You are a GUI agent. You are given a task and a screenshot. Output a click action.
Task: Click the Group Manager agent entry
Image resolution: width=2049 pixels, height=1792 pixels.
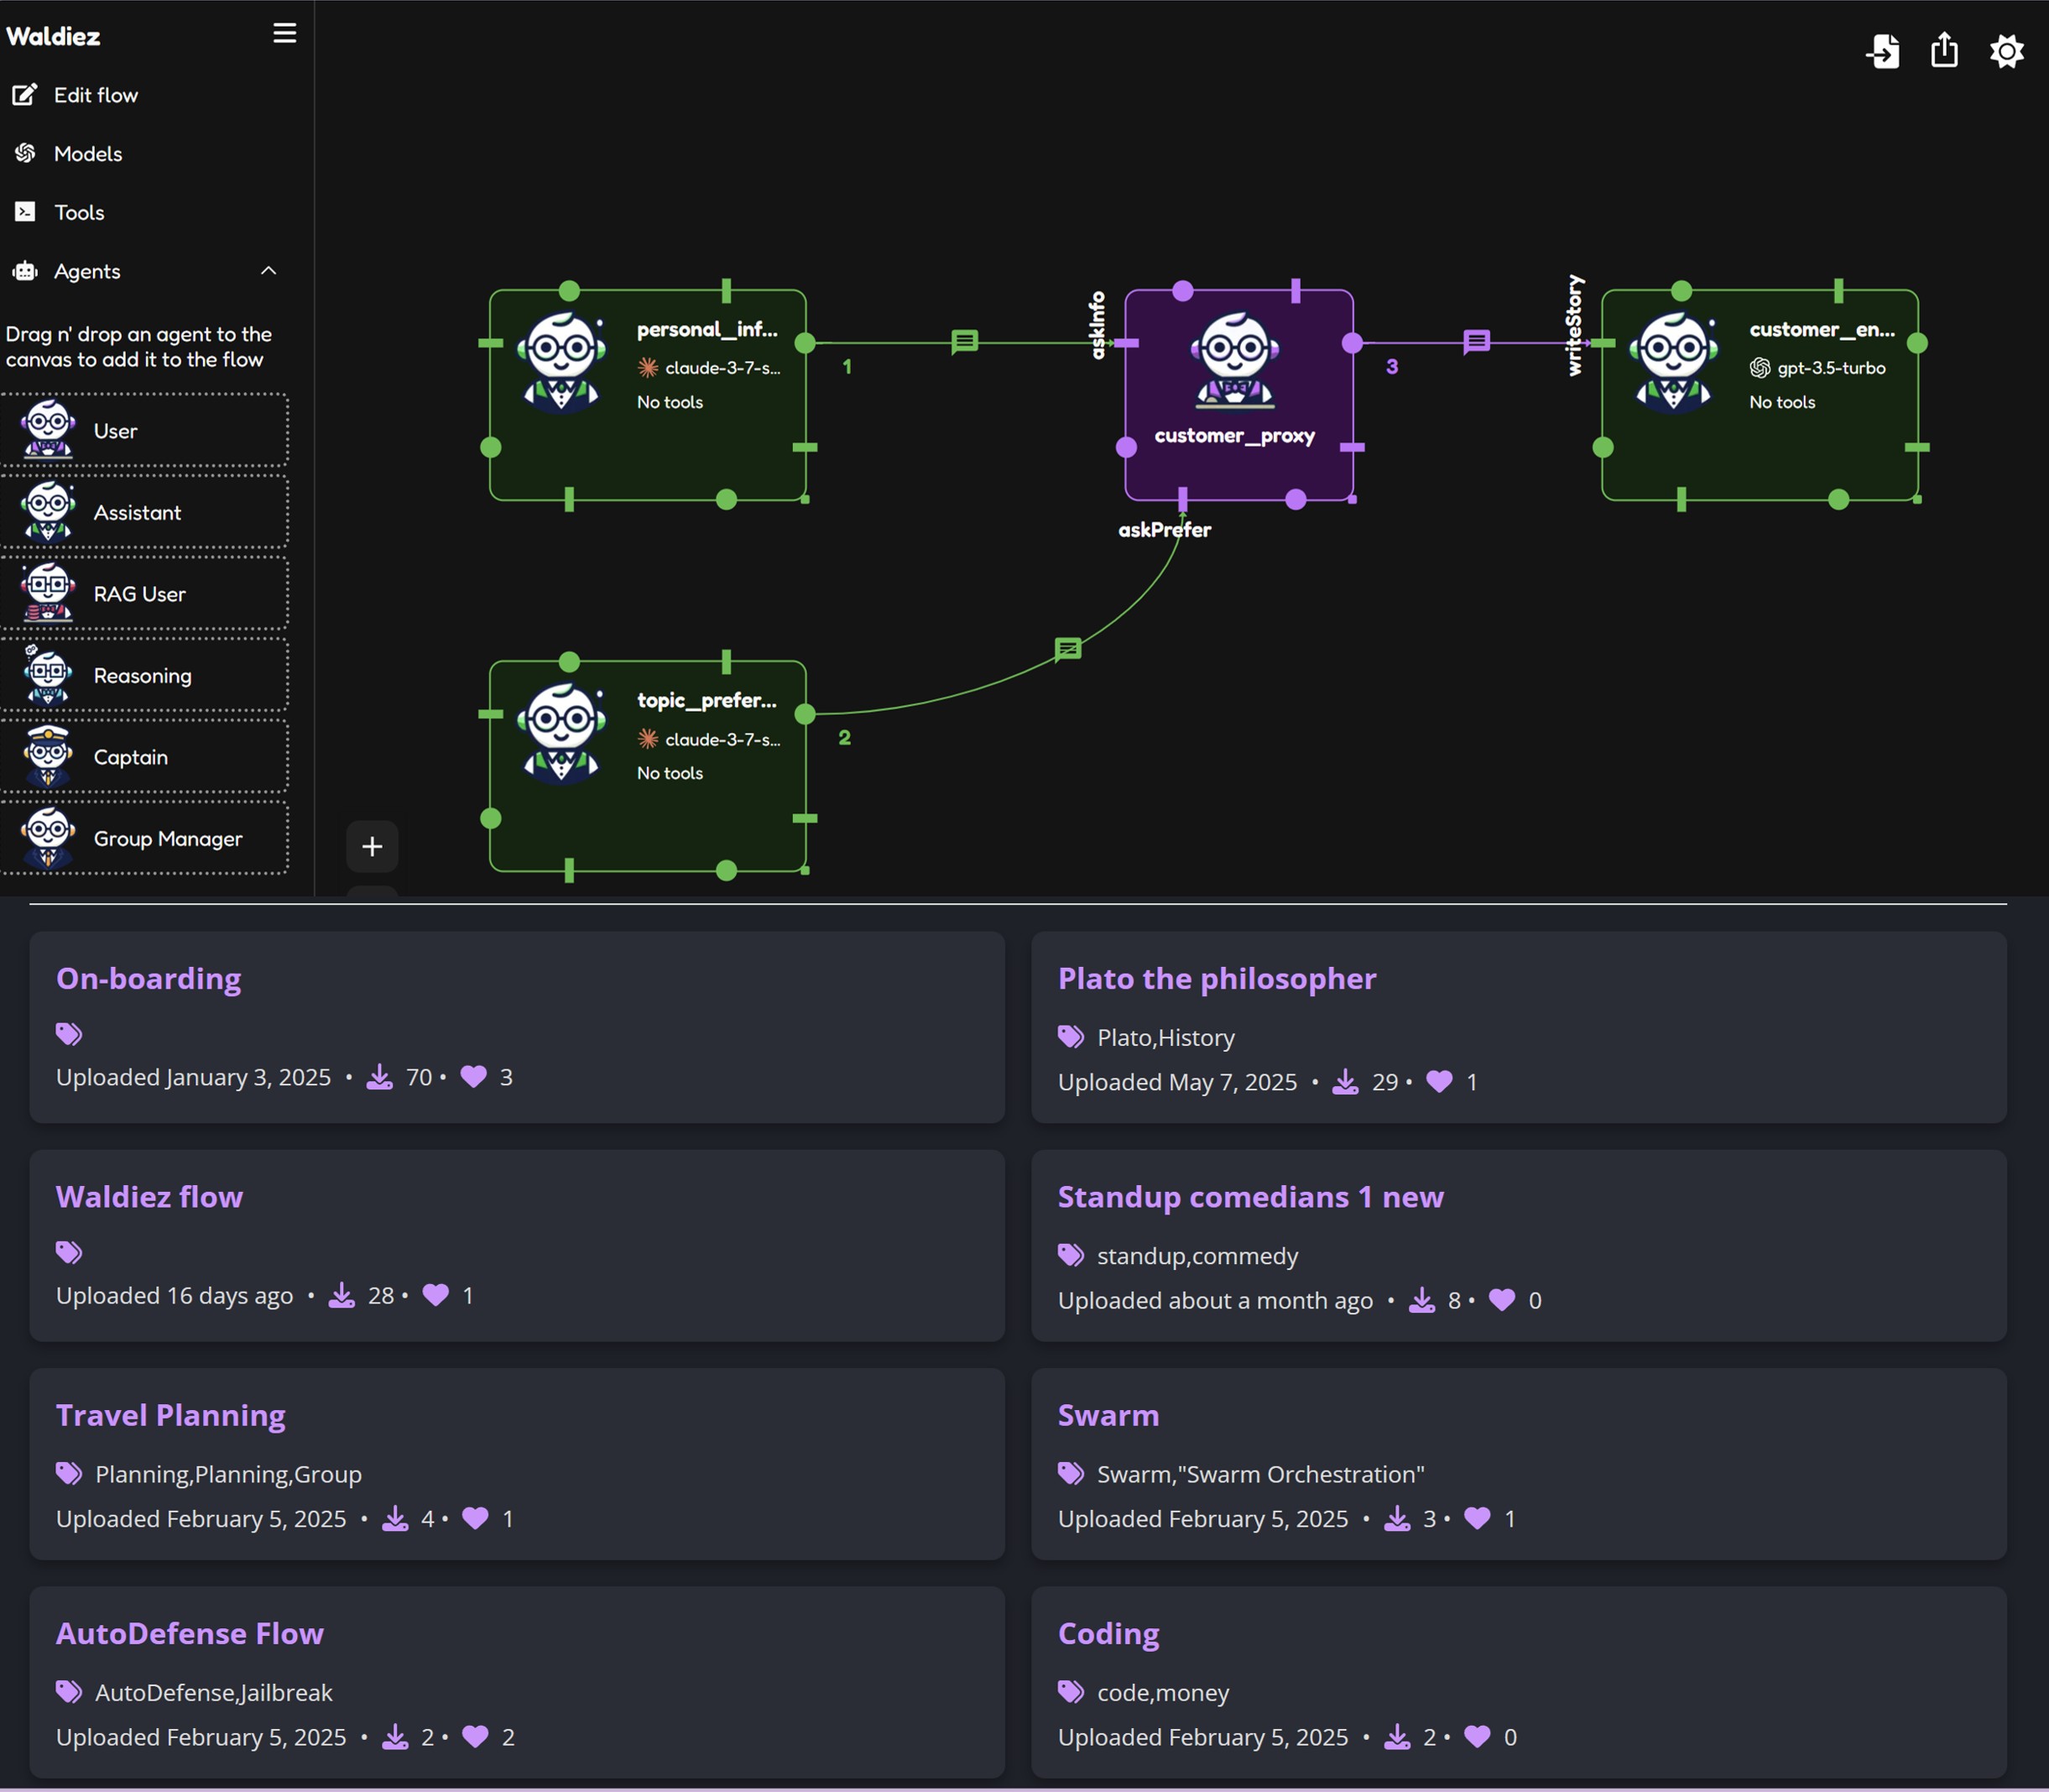pyautogui.click(x=167, y=839)
